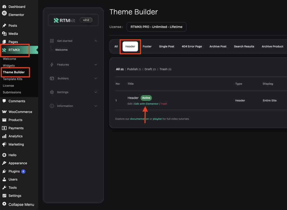Filter list by Trash (5)
The height and width of the screenshot is (210, 287).
pyautogui.click(x=165, y=69)
